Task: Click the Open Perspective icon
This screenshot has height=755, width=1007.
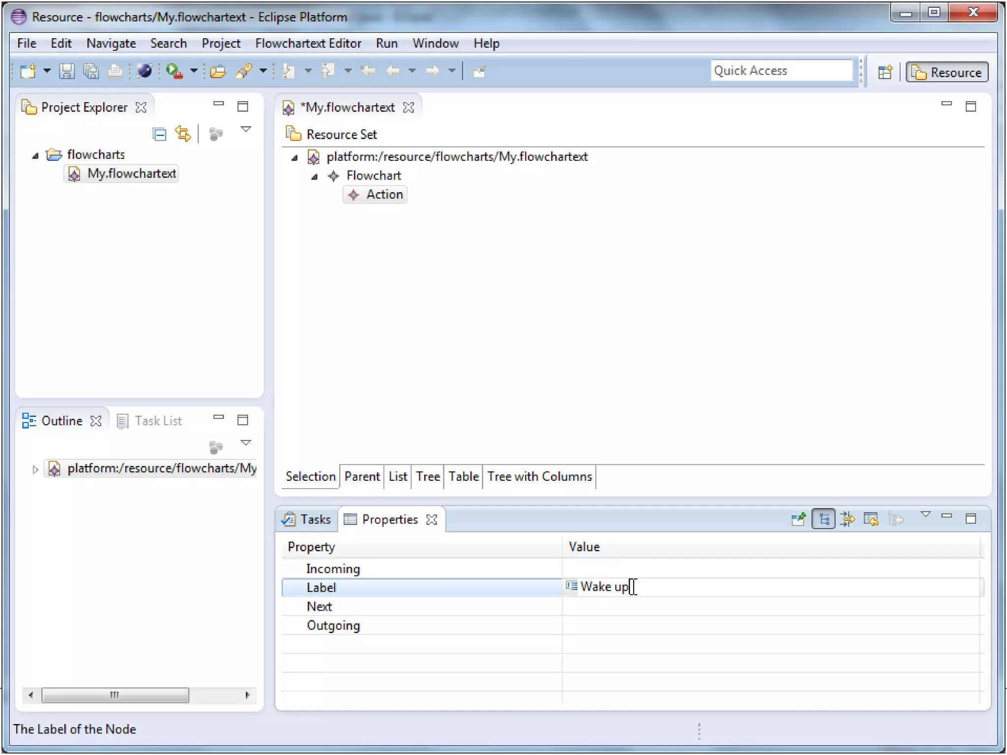Action: pos(885,72)
